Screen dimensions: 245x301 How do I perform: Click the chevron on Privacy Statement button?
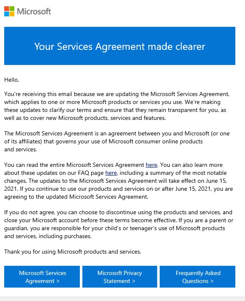(x=134, y=281)
